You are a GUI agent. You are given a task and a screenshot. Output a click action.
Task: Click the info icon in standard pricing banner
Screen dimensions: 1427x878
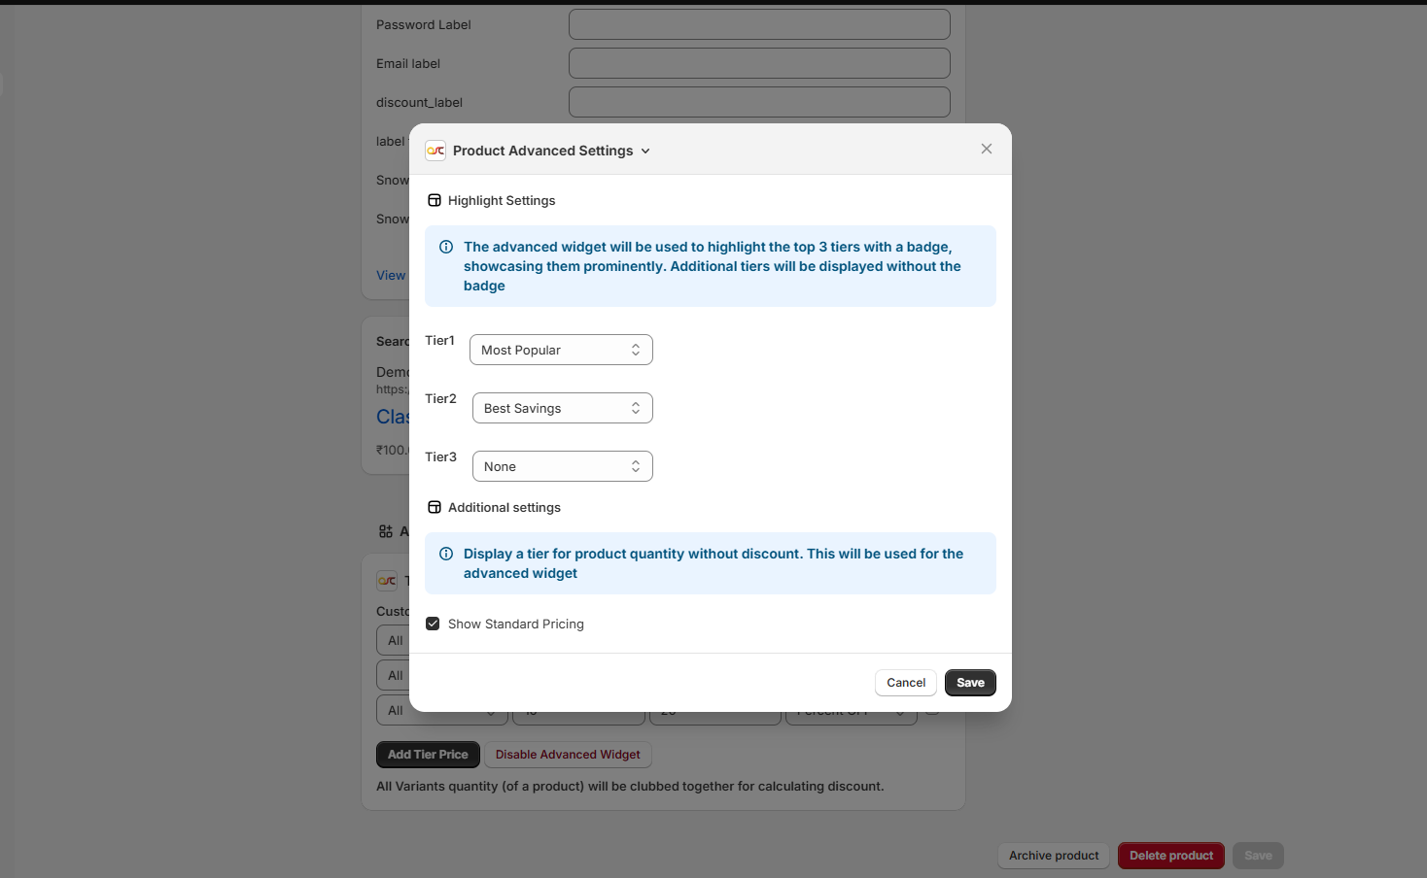446,554
